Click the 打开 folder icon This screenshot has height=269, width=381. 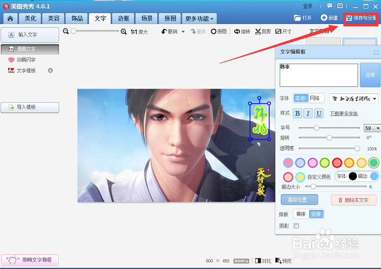click(297, 18)
